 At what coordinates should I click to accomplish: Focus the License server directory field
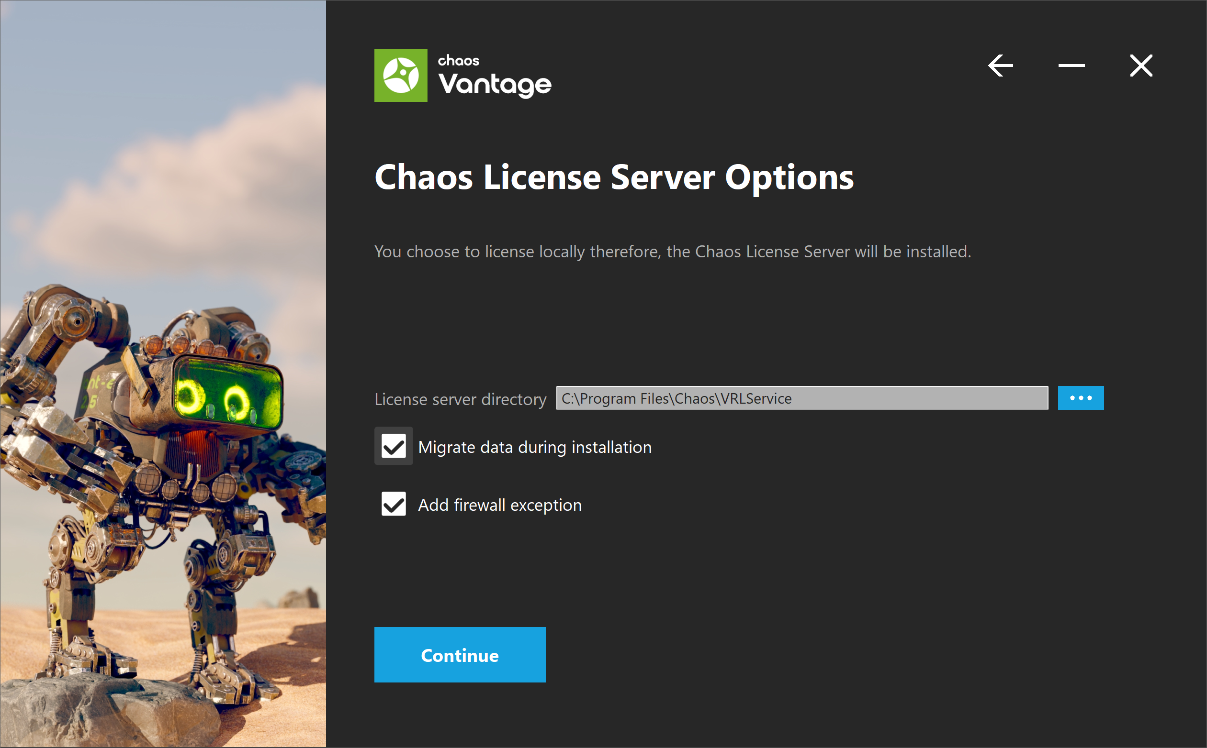(802, 398)
